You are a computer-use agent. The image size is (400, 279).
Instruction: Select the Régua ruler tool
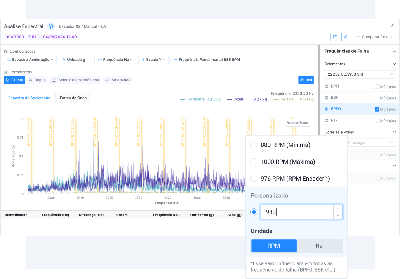pos(37,80)
